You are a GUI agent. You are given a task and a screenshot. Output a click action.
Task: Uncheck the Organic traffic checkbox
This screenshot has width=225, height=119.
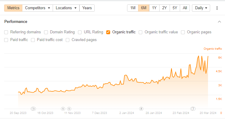[x=108, y=32]
